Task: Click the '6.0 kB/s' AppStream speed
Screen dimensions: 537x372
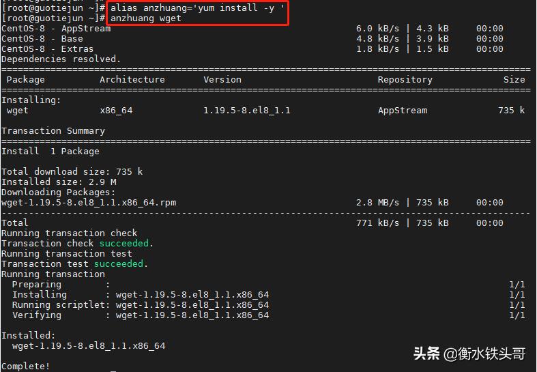Action: [x=377, y=29]
